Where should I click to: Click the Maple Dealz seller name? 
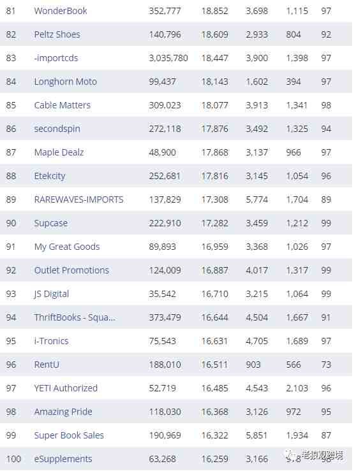pos(59,152)
